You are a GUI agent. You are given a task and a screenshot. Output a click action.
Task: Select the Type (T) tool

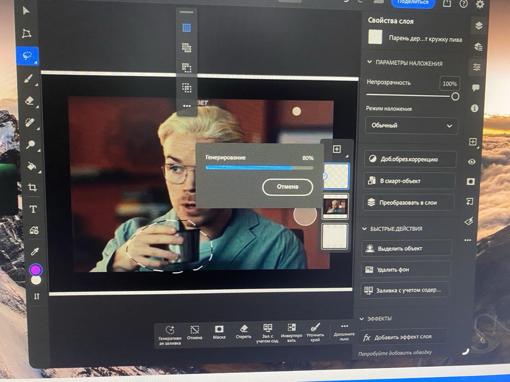33,209
